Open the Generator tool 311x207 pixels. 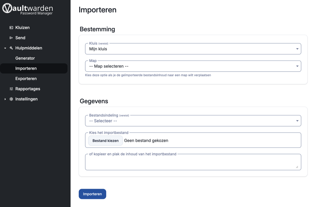pyautogui.click(x=25, y=58)
